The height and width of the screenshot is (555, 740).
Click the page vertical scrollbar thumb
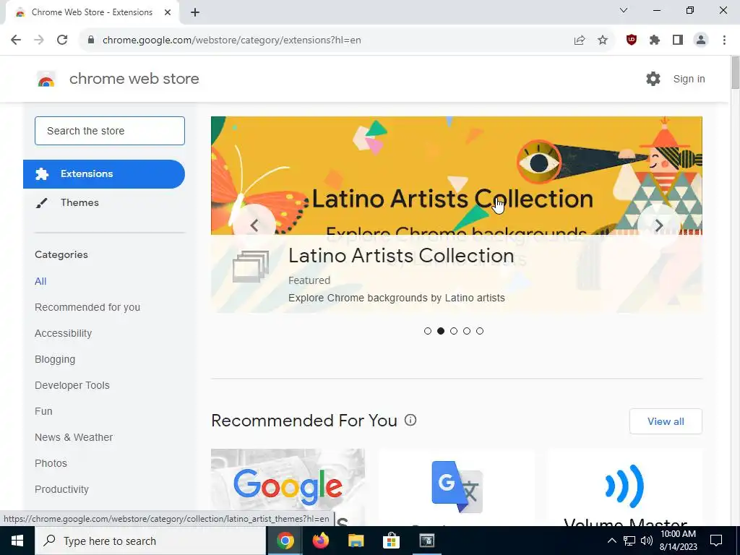[735, 72]
